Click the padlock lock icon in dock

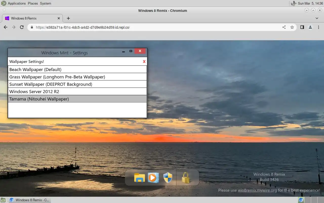(186, 178)
